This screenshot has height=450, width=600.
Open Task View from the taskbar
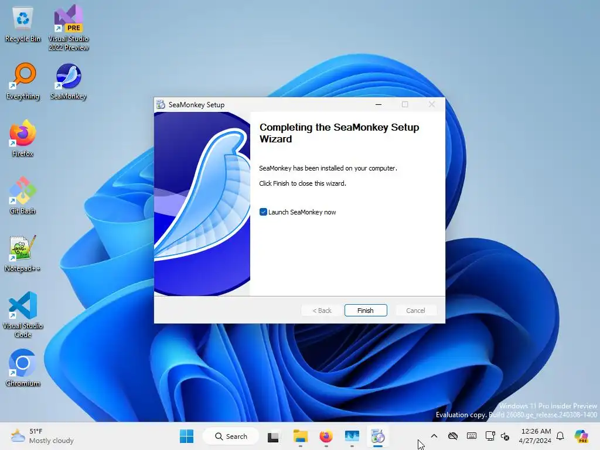click(x=273, y=436)
